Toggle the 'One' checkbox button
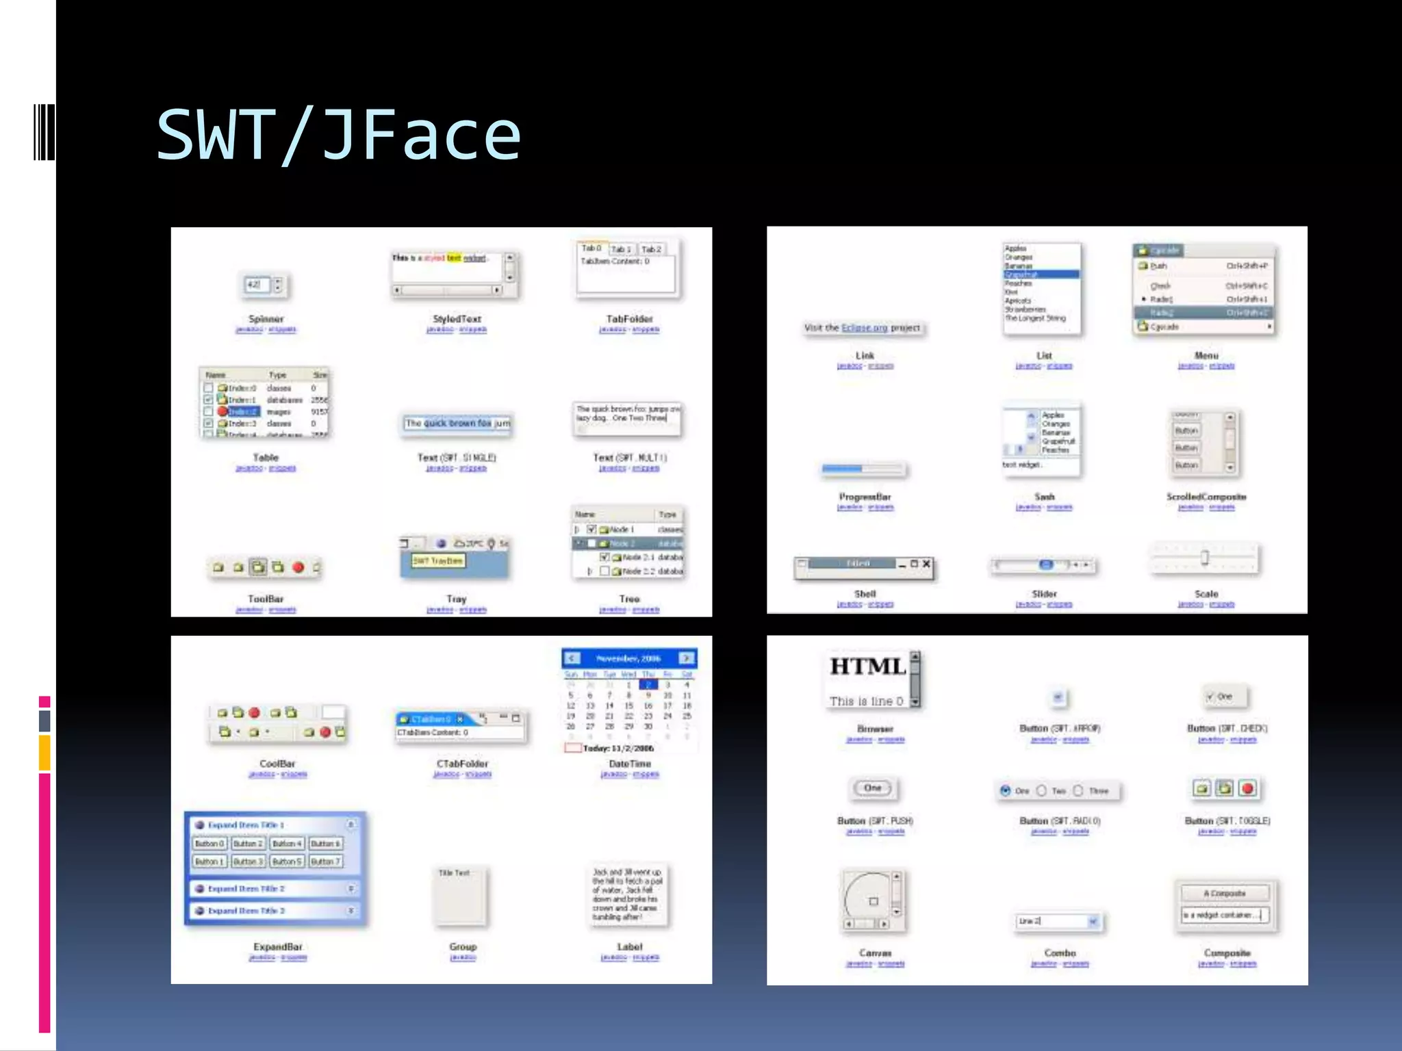Screen dimensions: 1402x1051 coord(1210,697)
